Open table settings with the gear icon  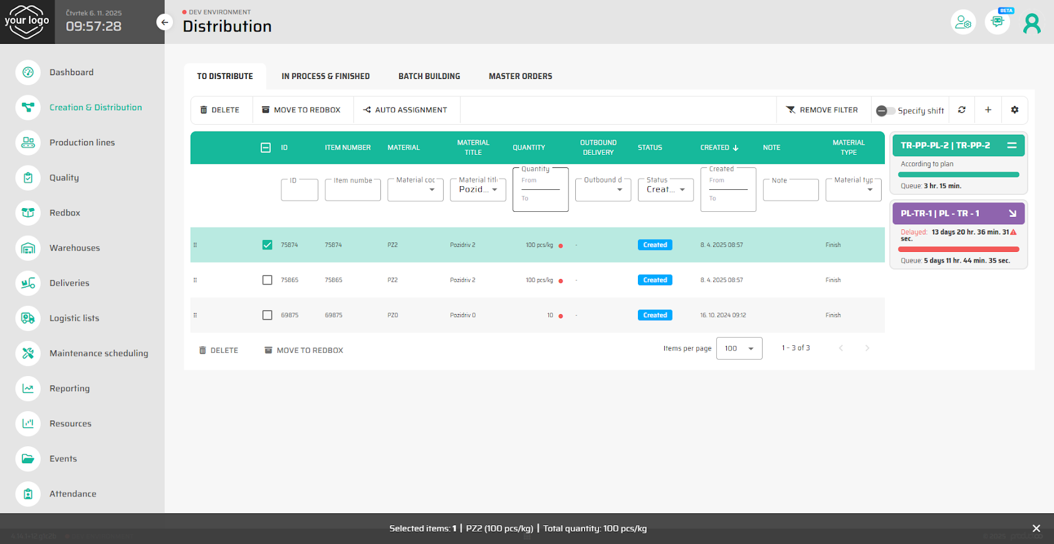click(1015, 110)
